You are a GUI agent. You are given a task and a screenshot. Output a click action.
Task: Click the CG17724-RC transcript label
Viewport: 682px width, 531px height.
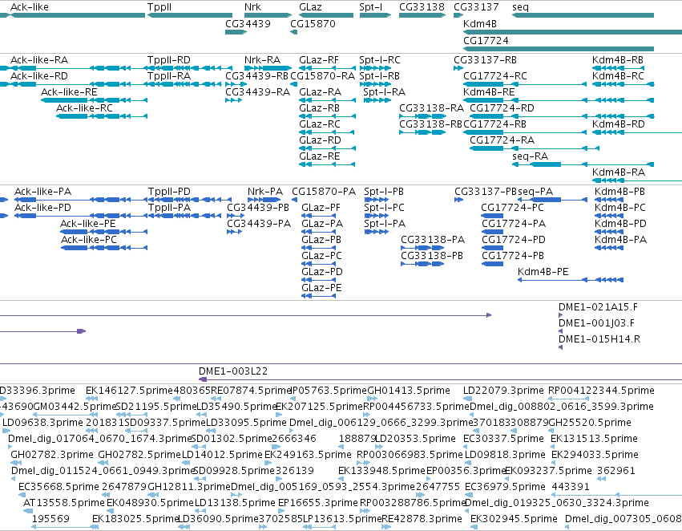click(495, 76)
